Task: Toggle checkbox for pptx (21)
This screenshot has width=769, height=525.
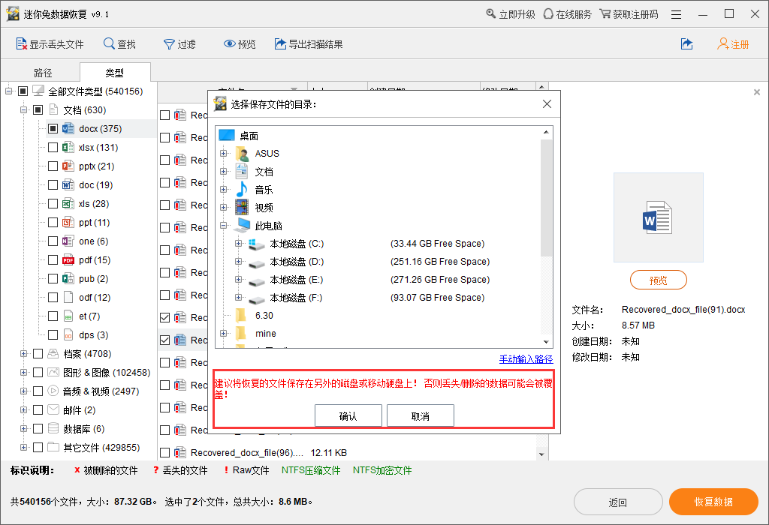Action: click(53, 166)
